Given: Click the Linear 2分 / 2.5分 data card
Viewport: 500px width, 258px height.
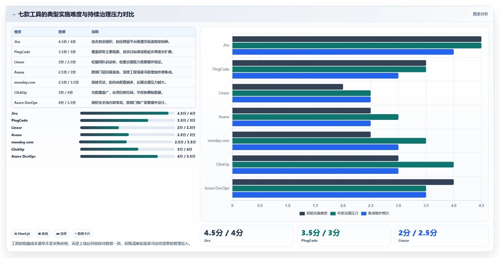Looking at the screenshot, I should [x=441, y=236].
